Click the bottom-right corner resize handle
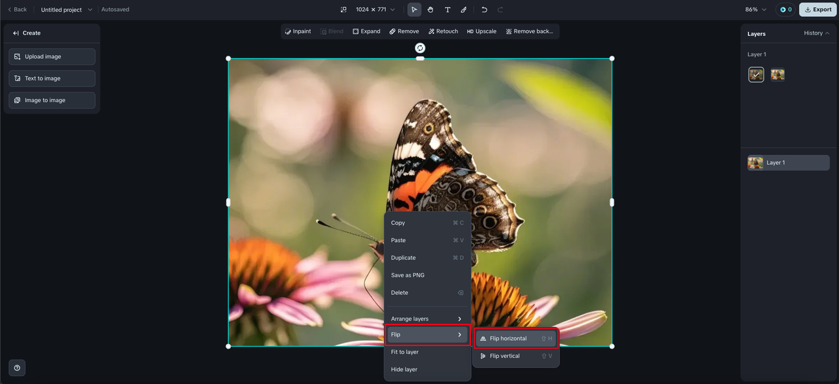Viewport: 839px width, 384px height. 612,346
